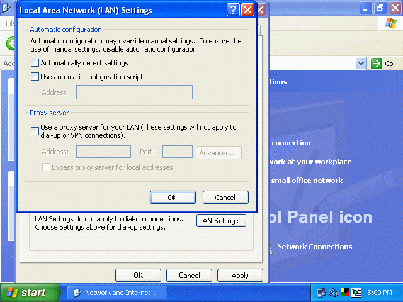Click OK in the Internet Properties window
The width and height of the screenshot is (403, 302).
tap(138, 276)
